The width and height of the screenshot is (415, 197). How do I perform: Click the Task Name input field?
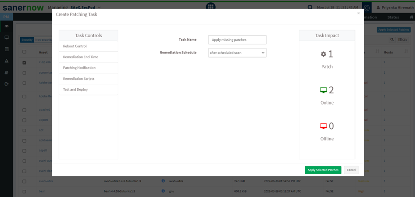point(237,40)
